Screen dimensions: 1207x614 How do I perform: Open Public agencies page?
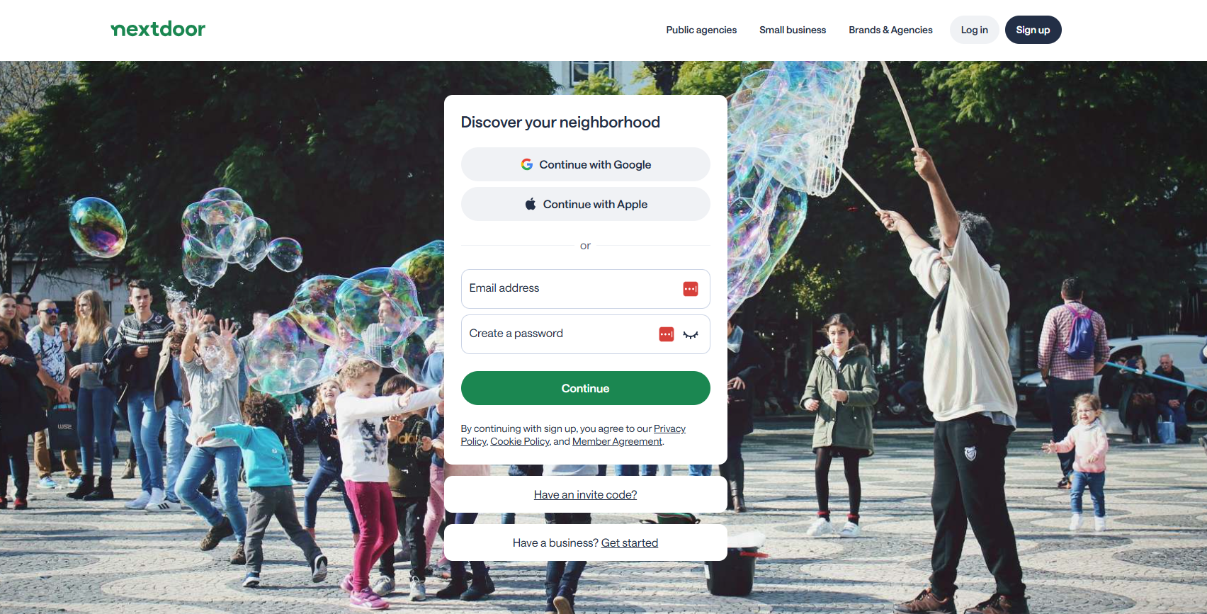click(701, 30)
